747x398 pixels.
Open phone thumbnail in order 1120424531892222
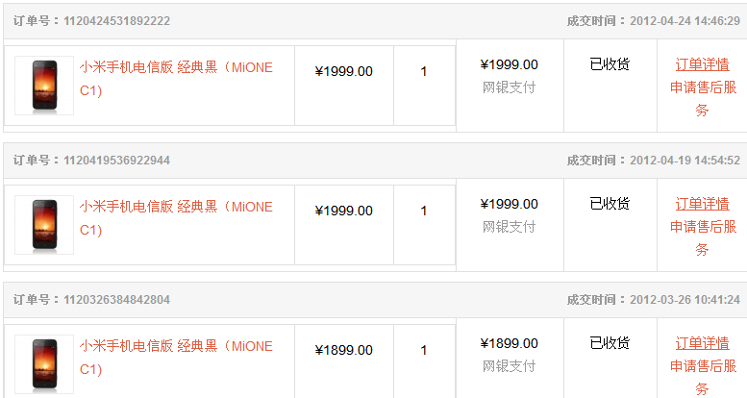click(x=44, y=86)
